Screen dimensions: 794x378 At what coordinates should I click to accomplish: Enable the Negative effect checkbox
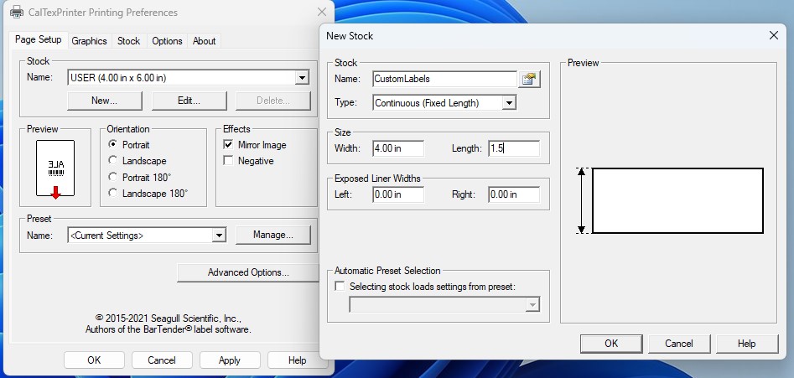point(228,161)
